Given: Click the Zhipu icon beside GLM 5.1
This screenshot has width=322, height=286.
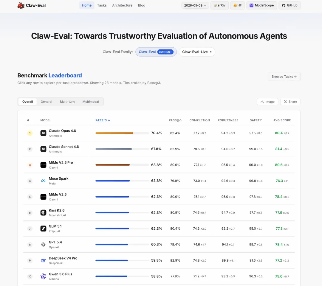Looking at the screenshot, I should (43, 229).
